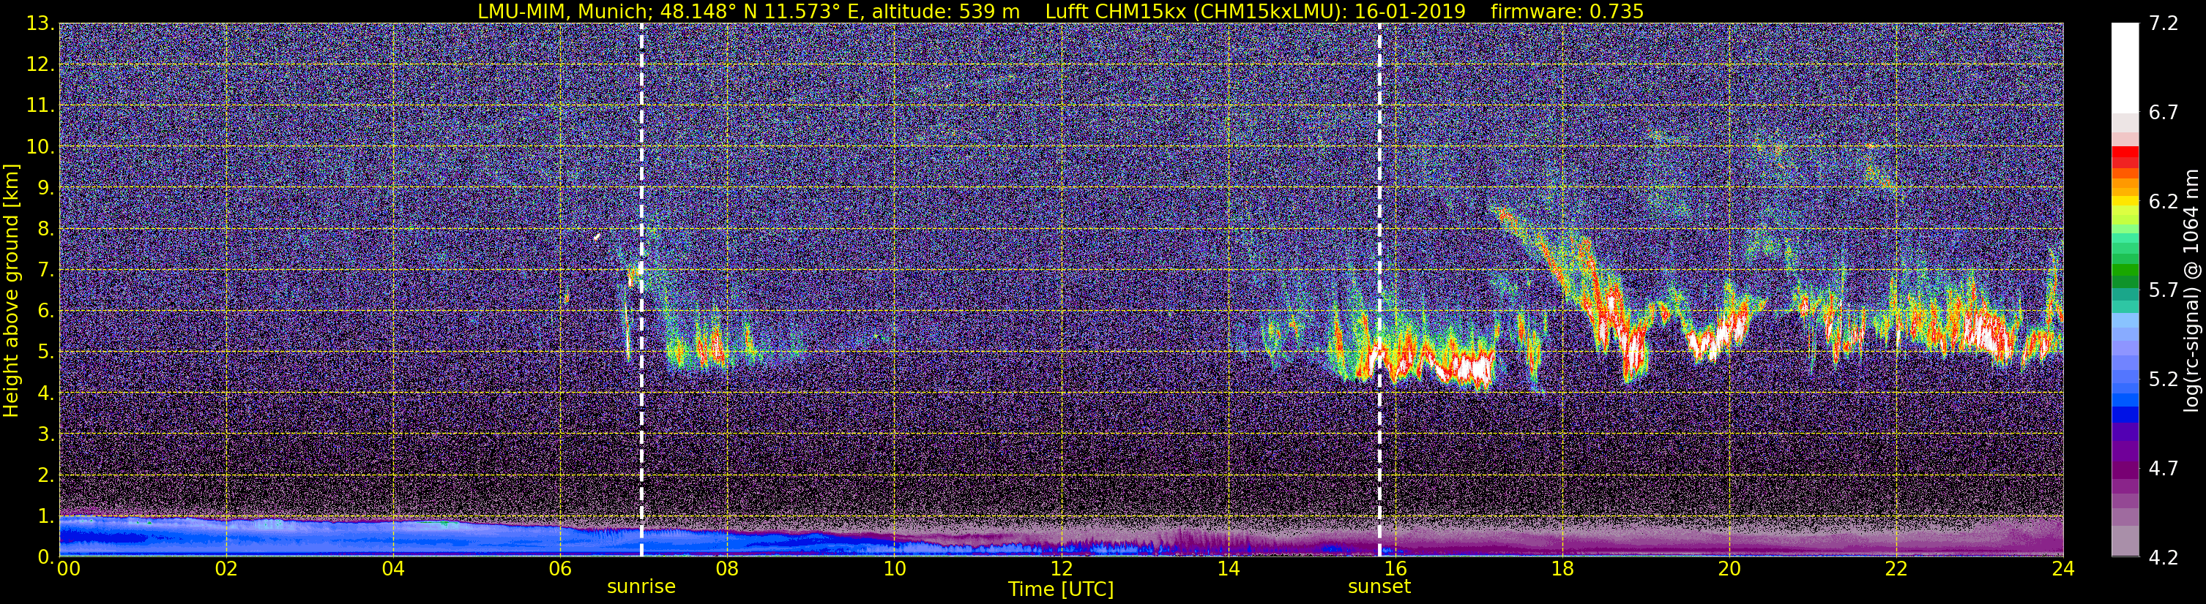Click the colorbar tick label '4.2'
Viewport: 2206px width, 604px height.
[2164, 558]
